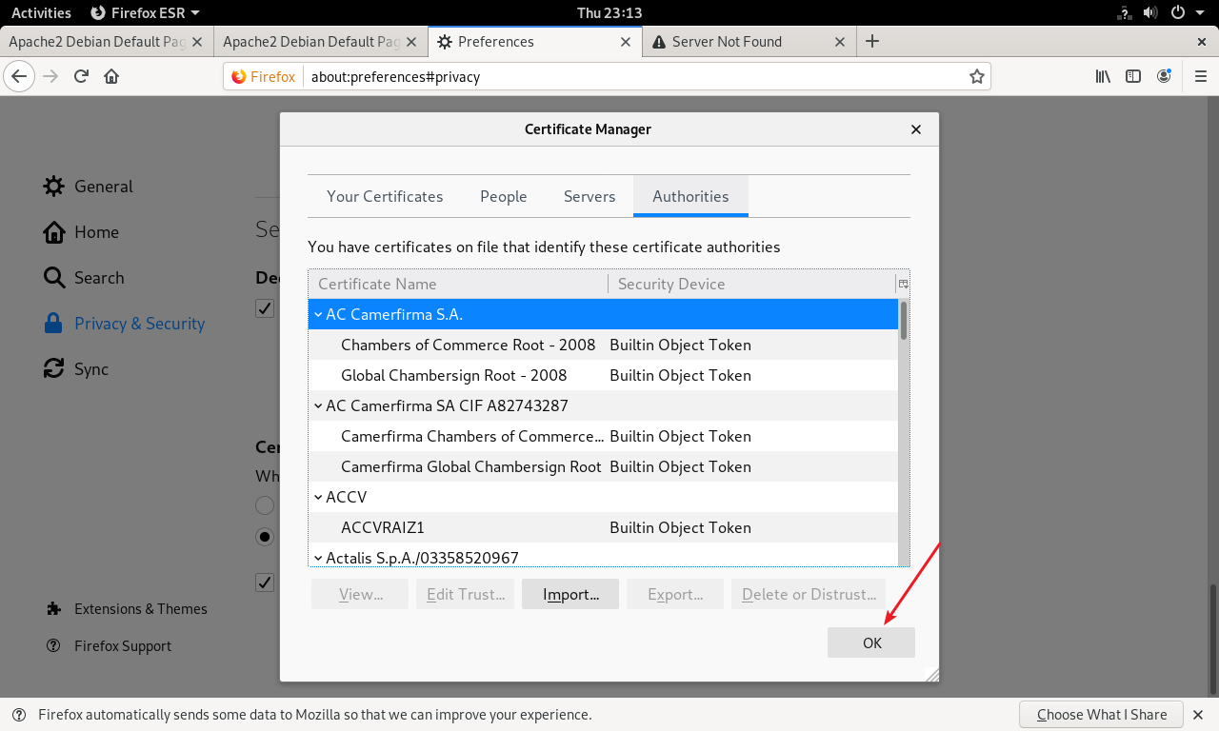Click the Import... button
The image size is (1219, 731).
pos(570,594)
